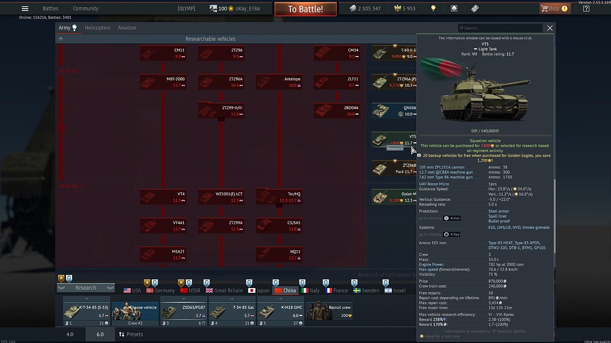
Task: Open the Armor viewing button
Action: tap(452, 218)
